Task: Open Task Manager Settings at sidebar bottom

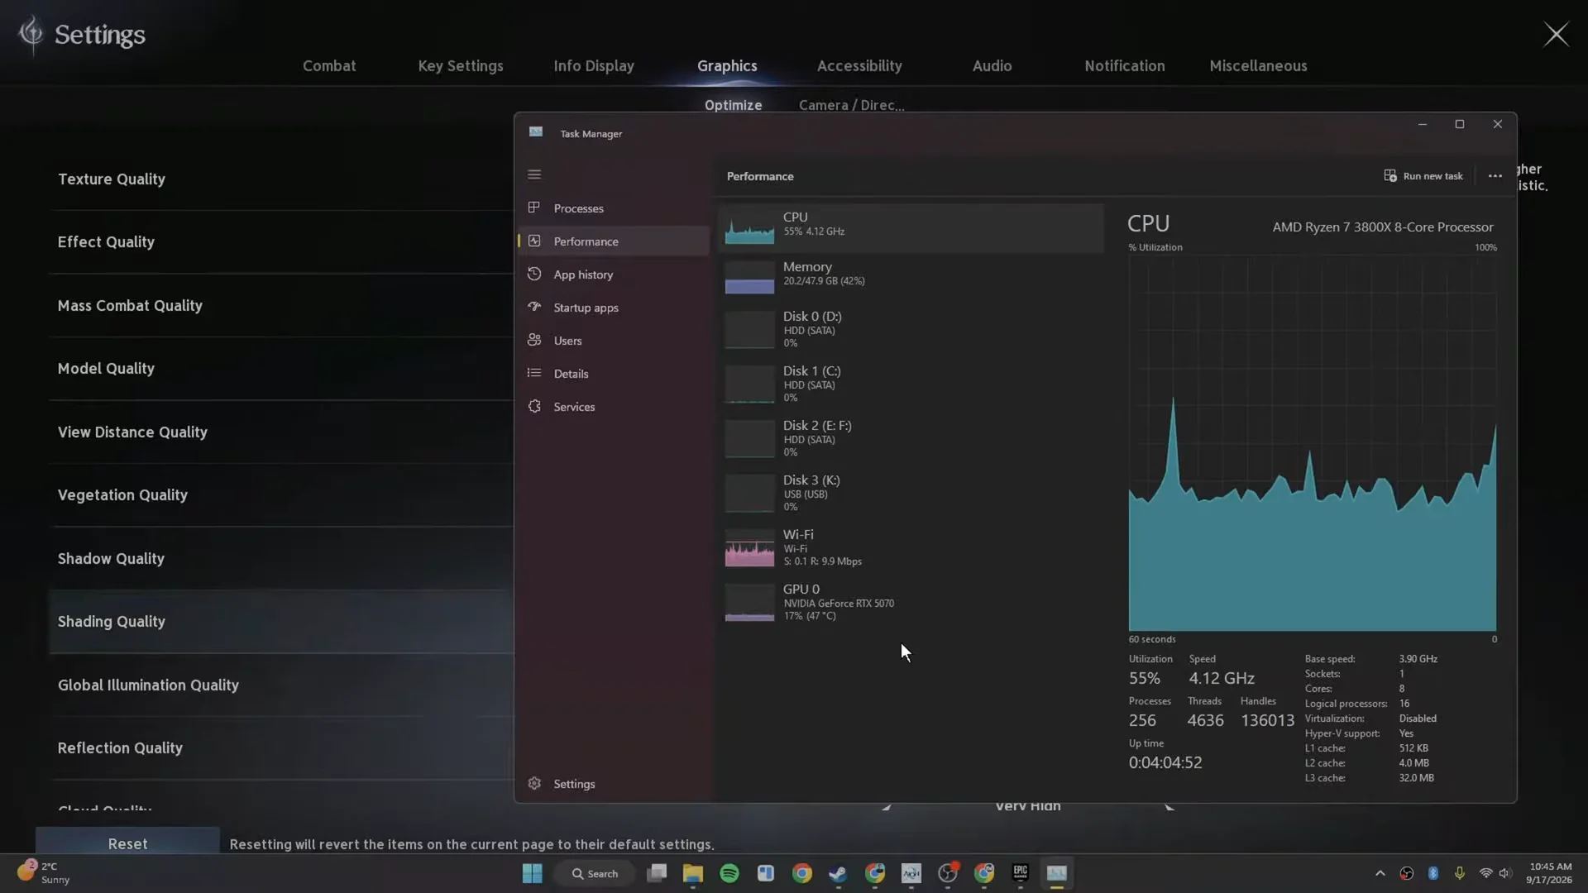Action: pos(614,784)
